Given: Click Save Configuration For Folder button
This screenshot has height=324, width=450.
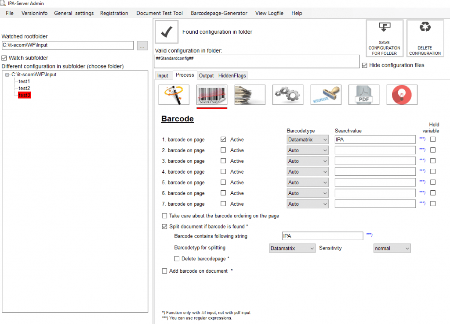Looking at the screenshot, I should click(x=384, y=38).
